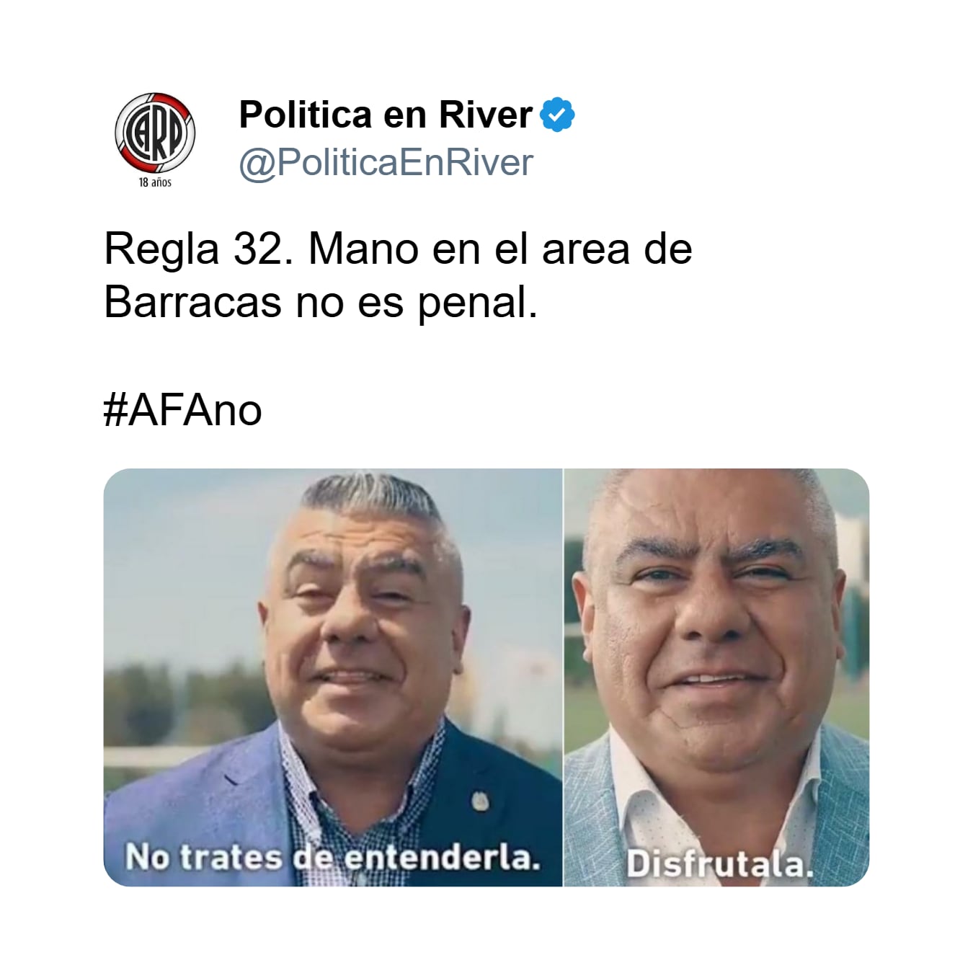Open right photo of man in light jacket
This screenshot has width=973, height=973.
[716, 677]
